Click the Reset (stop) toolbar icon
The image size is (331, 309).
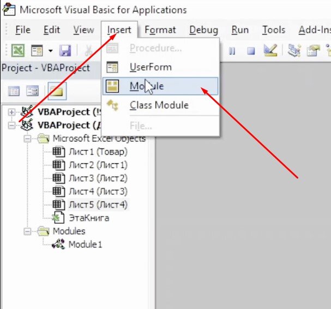(x=251, y=51)
